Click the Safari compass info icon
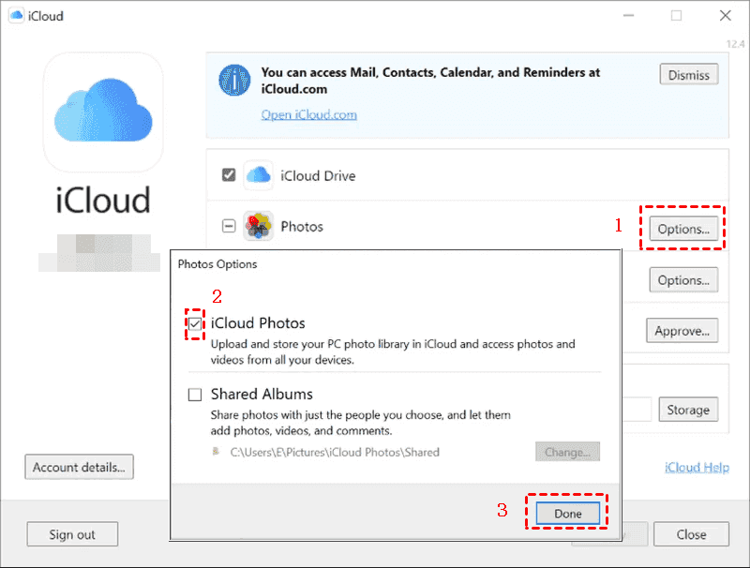 tap(234, 81)
